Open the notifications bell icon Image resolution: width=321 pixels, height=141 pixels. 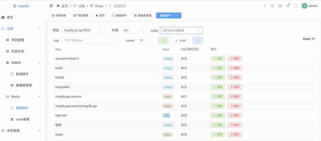click(288, 6)
